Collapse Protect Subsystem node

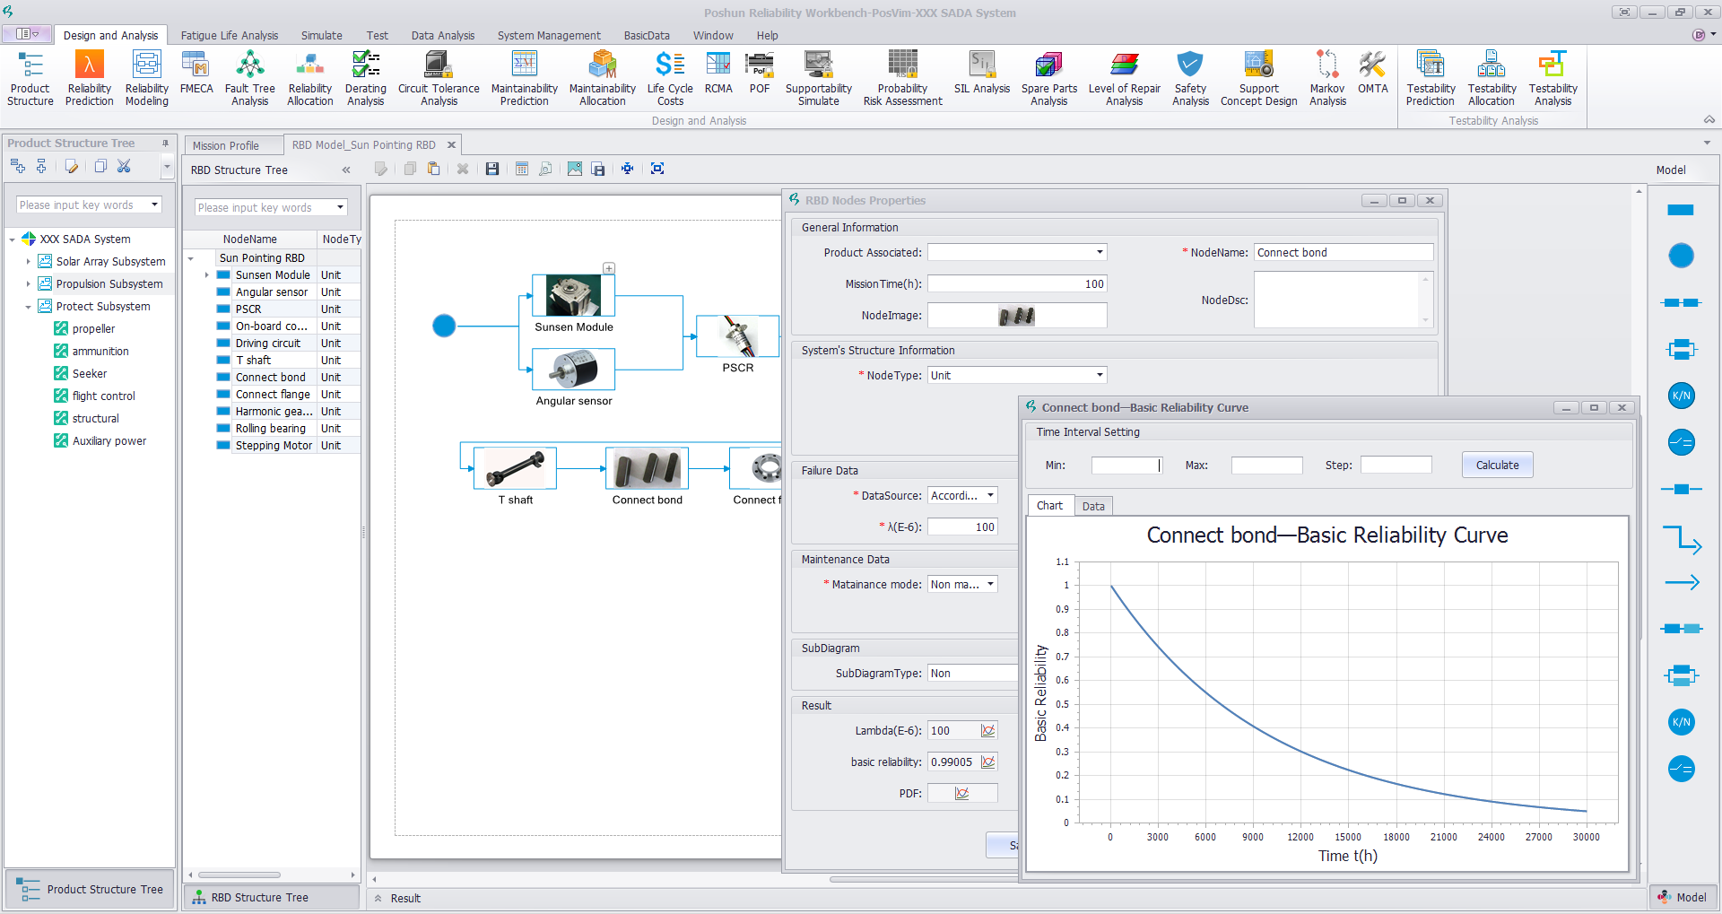click(x=28, y=307)
